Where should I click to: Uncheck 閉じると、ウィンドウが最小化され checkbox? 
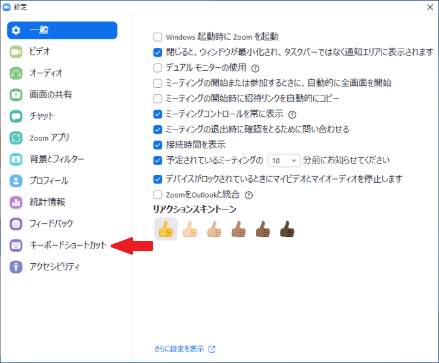(x=158, y=53)
